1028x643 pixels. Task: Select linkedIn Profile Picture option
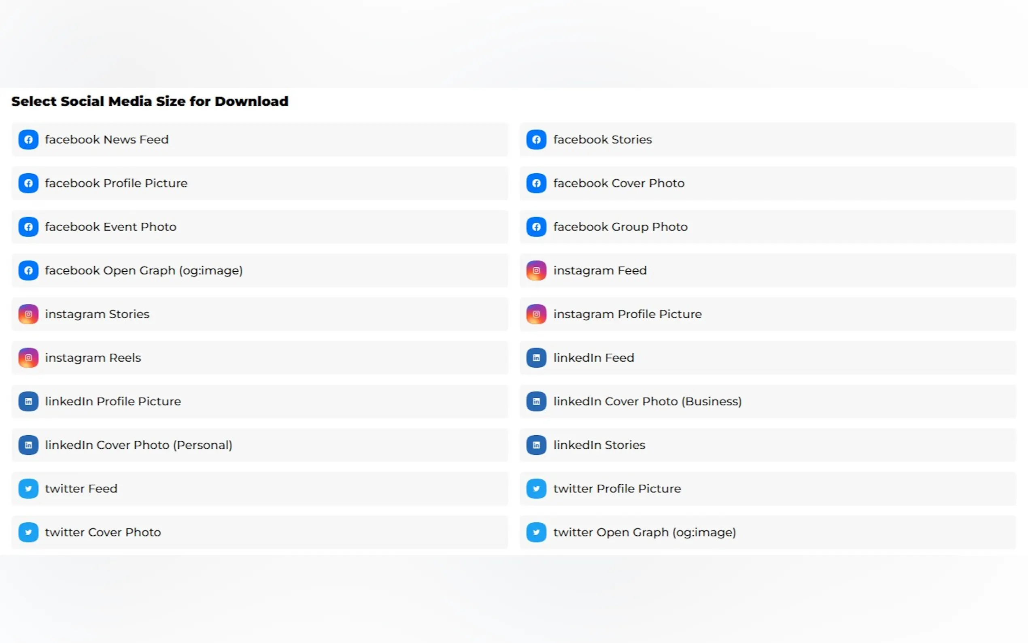coord(113,401)
